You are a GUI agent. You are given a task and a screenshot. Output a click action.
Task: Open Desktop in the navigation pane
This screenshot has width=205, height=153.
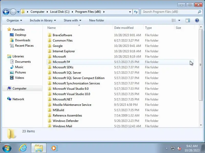[x=18, y=35]
